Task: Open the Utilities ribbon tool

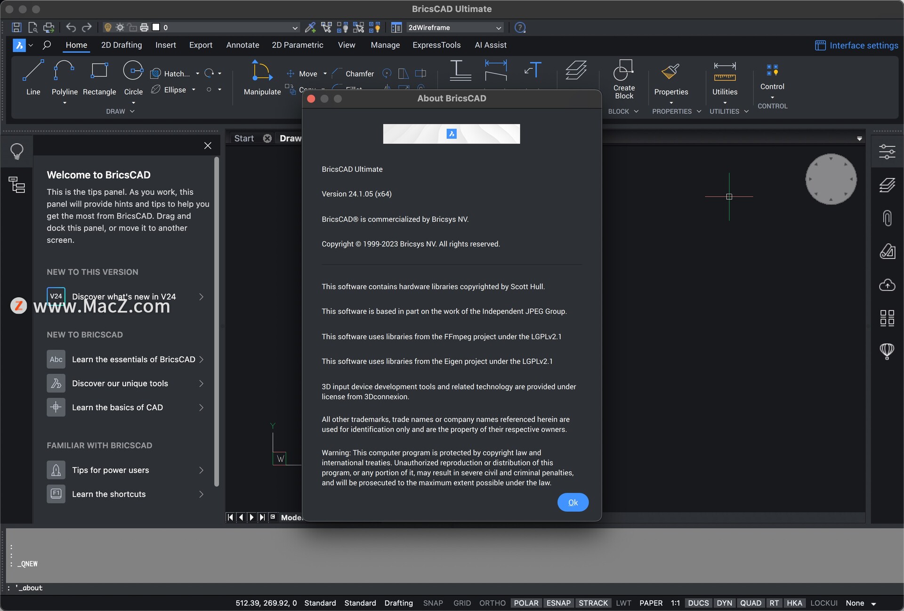Action: click(x=725, y=79)
